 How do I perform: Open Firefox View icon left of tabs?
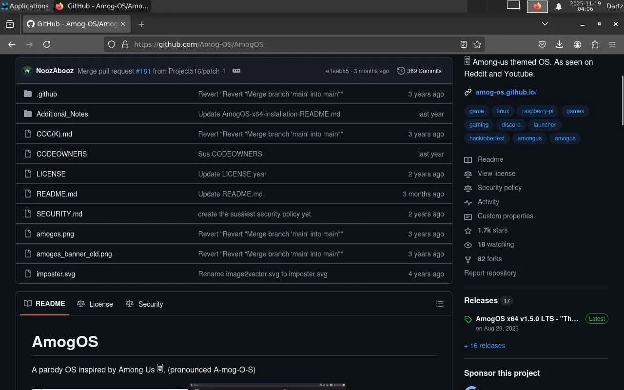[10, 24]
